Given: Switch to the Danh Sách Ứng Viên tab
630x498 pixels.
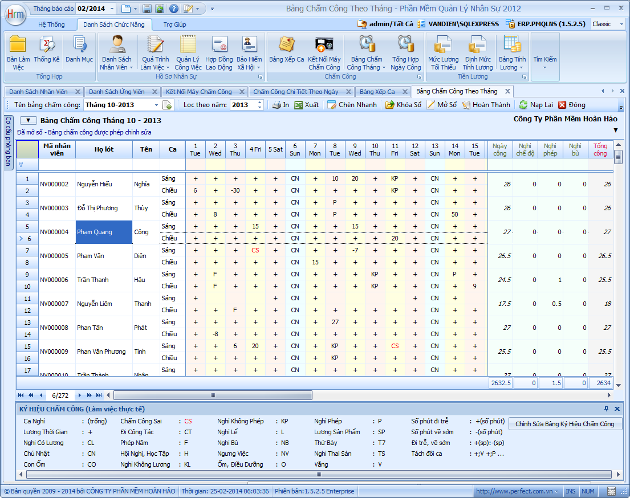Looking at the screenshot, I should click(x=116, y=92).
